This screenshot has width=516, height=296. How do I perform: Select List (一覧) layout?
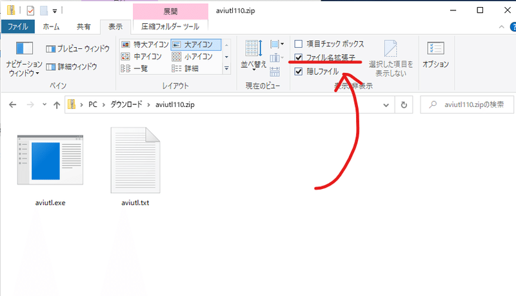click(134, 68)
